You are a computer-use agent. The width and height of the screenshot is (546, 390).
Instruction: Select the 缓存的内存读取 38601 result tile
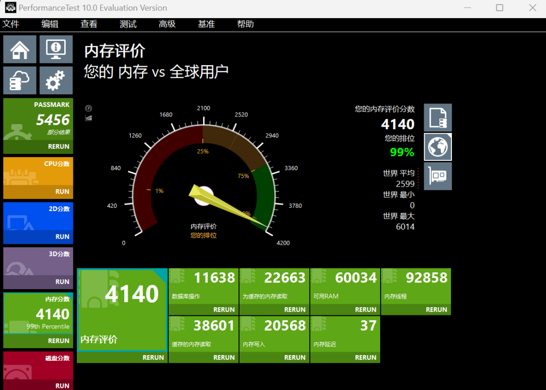[x=204, y=335]
